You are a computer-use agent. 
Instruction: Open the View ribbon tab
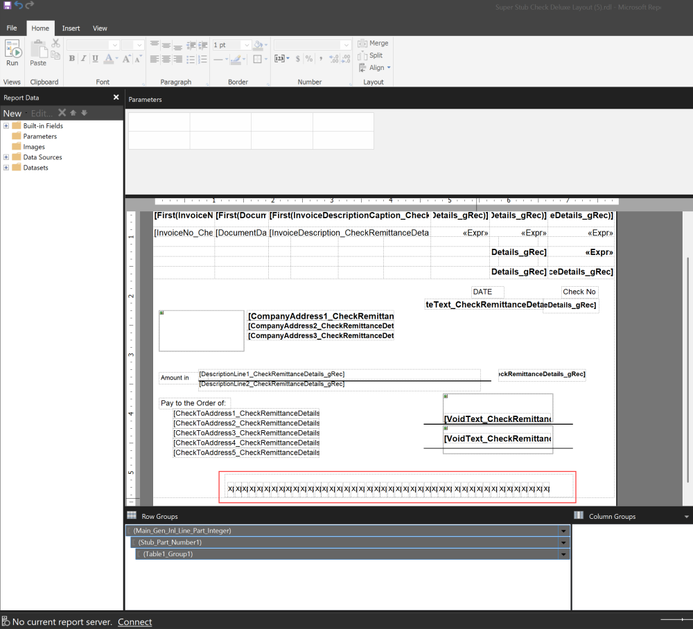coord(100,28)
